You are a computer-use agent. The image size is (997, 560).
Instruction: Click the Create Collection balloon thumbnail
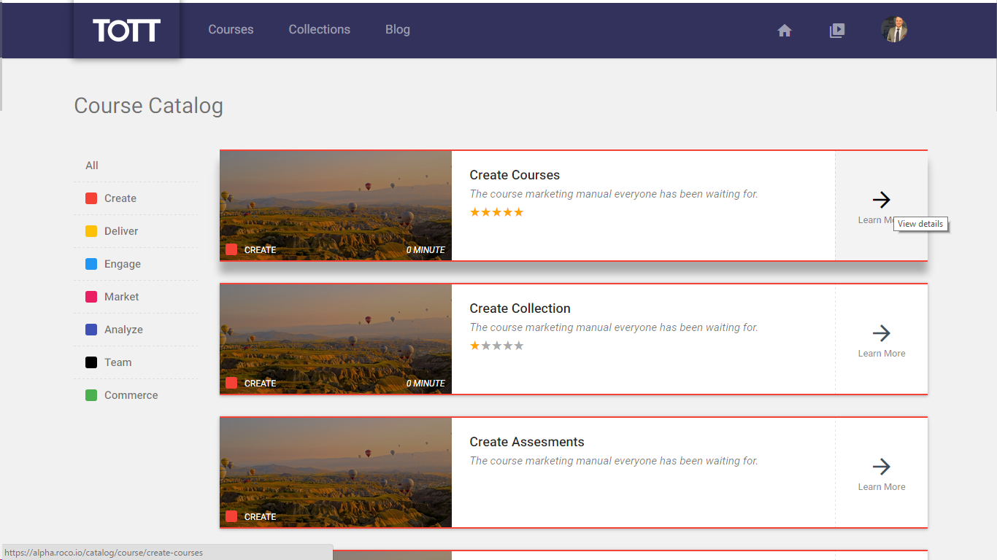336,339
